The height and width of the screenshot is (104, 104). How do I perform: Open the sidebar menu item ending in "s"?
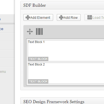point(7,19)
